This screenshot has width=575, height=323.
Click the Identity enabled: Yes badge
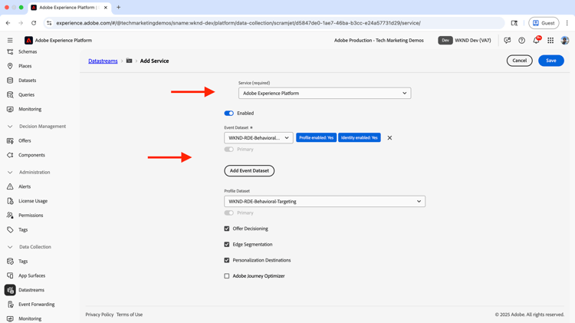pos(360,137)
